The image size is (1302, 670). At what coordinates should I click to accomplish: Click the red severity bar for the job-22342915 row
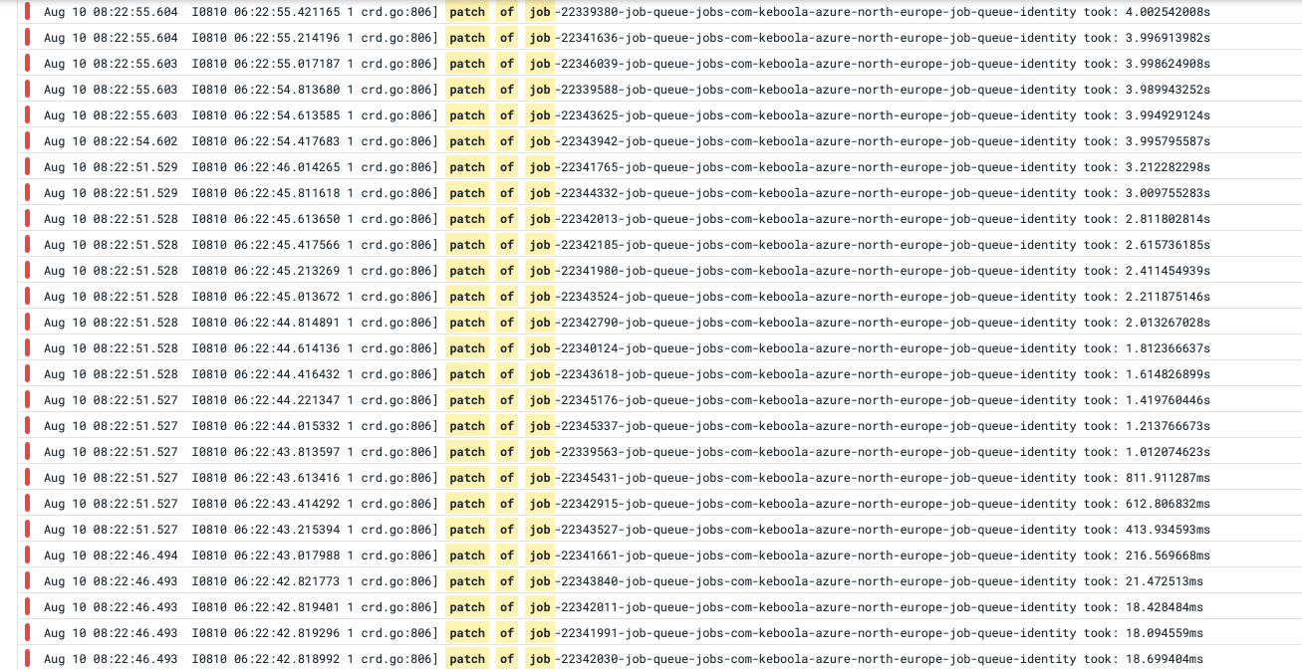(27, 504)
